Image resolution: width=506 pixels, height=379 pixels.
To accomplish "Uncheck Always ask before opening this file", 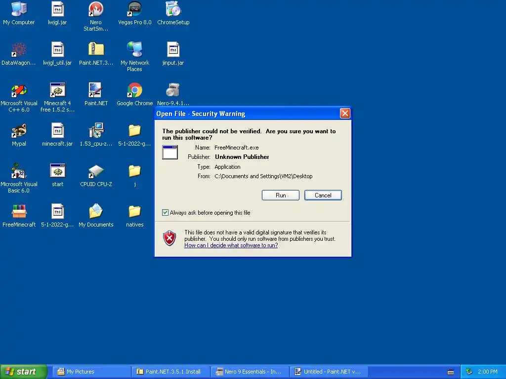I will 165,212.
